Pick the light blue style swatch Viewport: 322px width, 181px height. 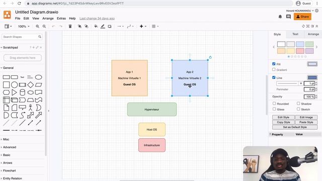coord(300,44)
